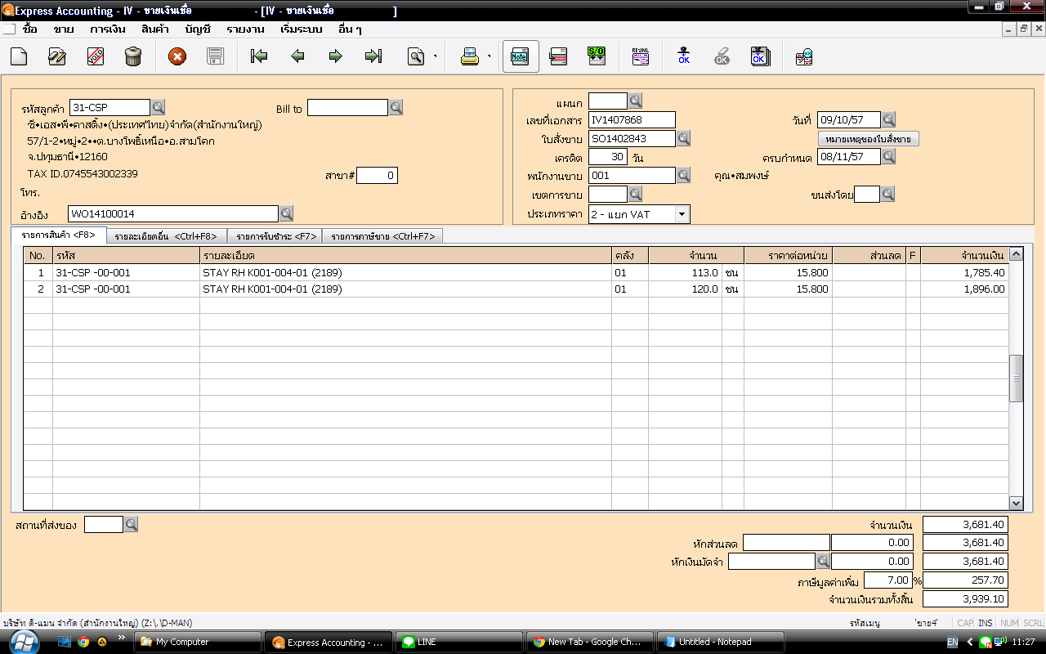Open the รายงาน menu
The image size is (1046, 654).
[245, 29]
